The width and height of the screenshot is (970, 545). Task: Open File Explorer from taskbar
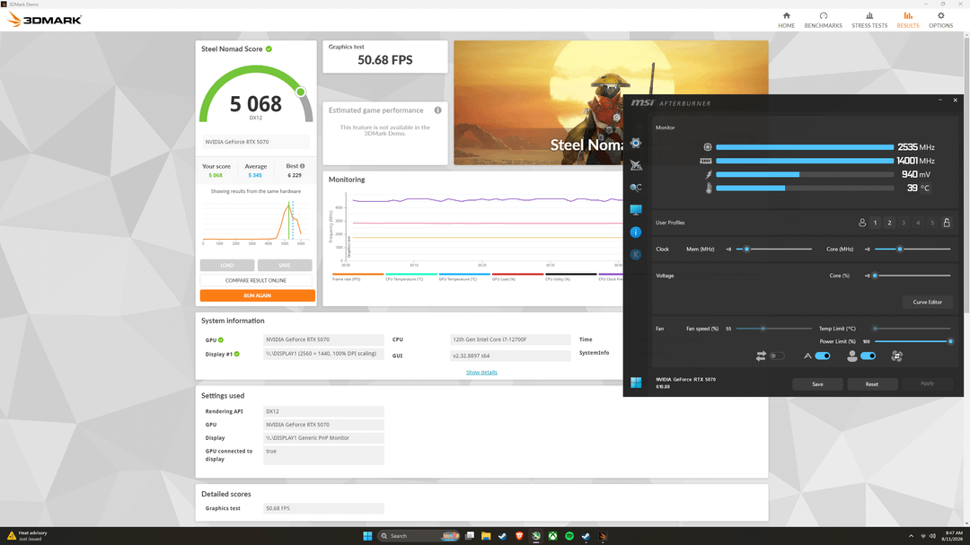(486, 536)
